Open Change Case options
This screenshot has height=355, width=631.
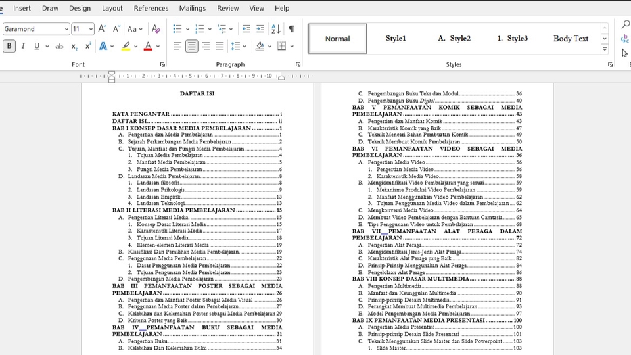[x=134, y=29]
